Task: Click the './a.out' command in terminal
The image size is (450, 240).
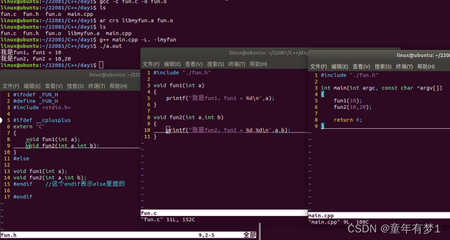Action: point(111,46)
